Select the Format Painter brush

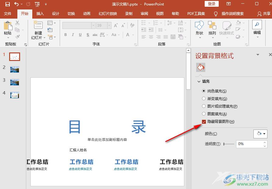(18, 37)
